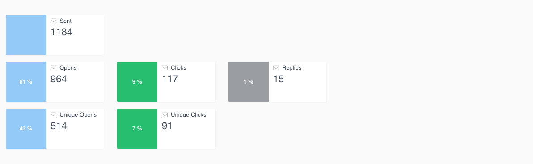This screenshot has width=533, height=164.
Task: Click the green 9 % clicks block
Action: (x=137, y=81)
